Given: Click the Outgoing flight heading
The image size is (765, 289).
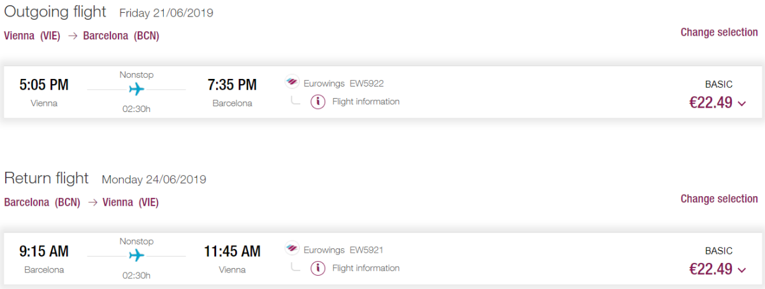Looking at the screenshot, I should (57, 11).
